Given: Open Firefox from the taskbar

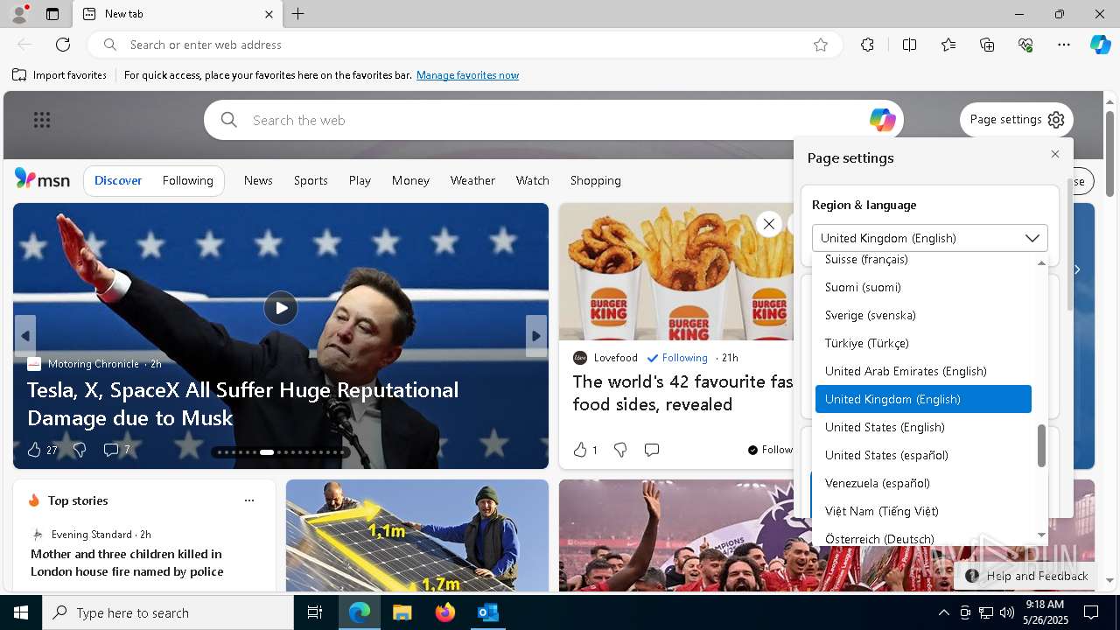Looking at the screenshot, I should point(445,612).
